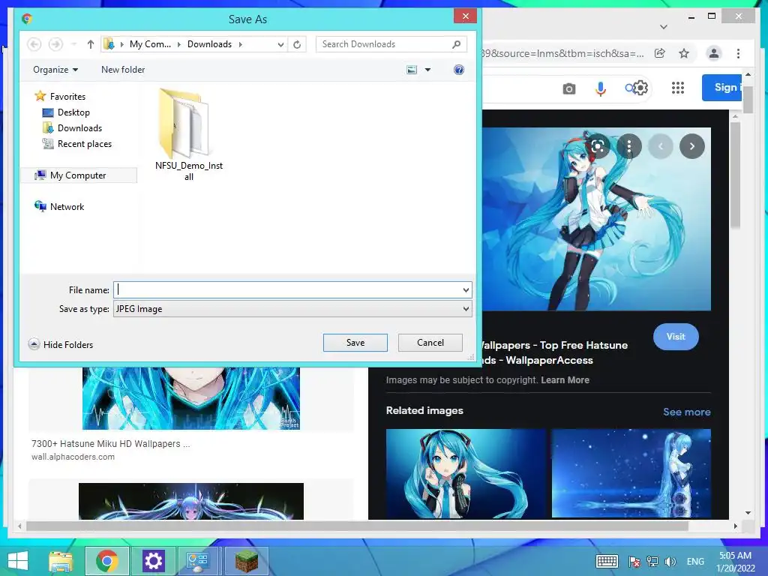Go to next image in preview
The width and height of the screenshot is (768, 576).
pos(692,146)
